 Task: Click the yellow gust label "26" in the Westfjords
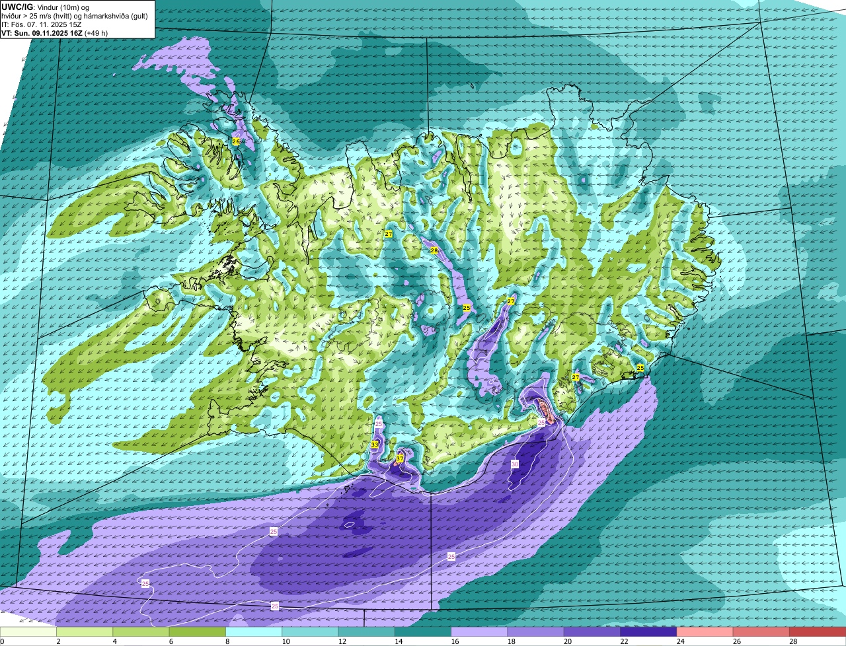click(236, 141)
